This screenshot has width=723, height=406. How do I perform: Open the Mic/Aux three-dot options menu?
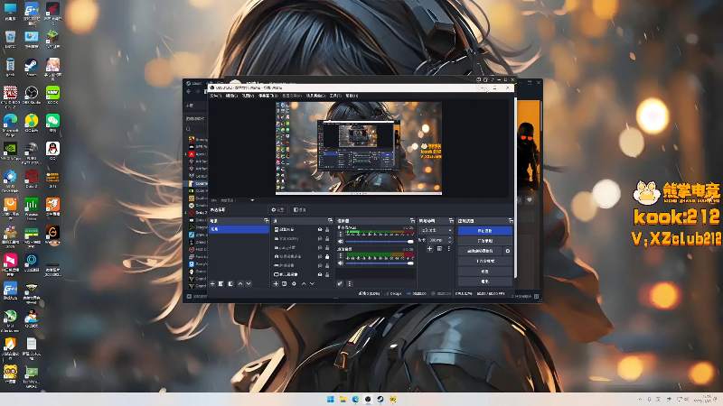(341, 235)
